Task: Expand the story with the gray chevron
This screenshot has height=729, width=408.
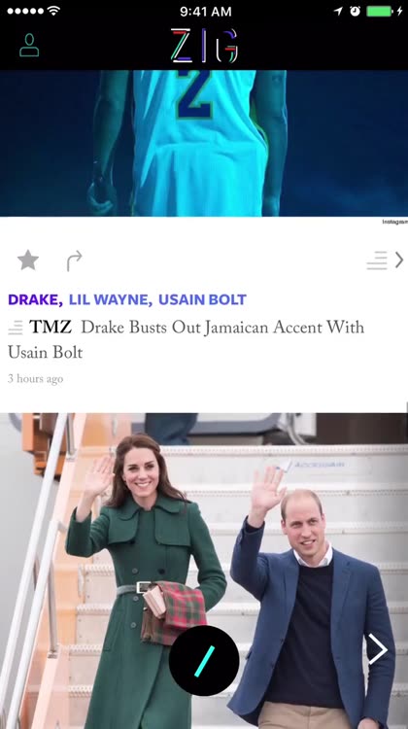Action: (399, 260)
